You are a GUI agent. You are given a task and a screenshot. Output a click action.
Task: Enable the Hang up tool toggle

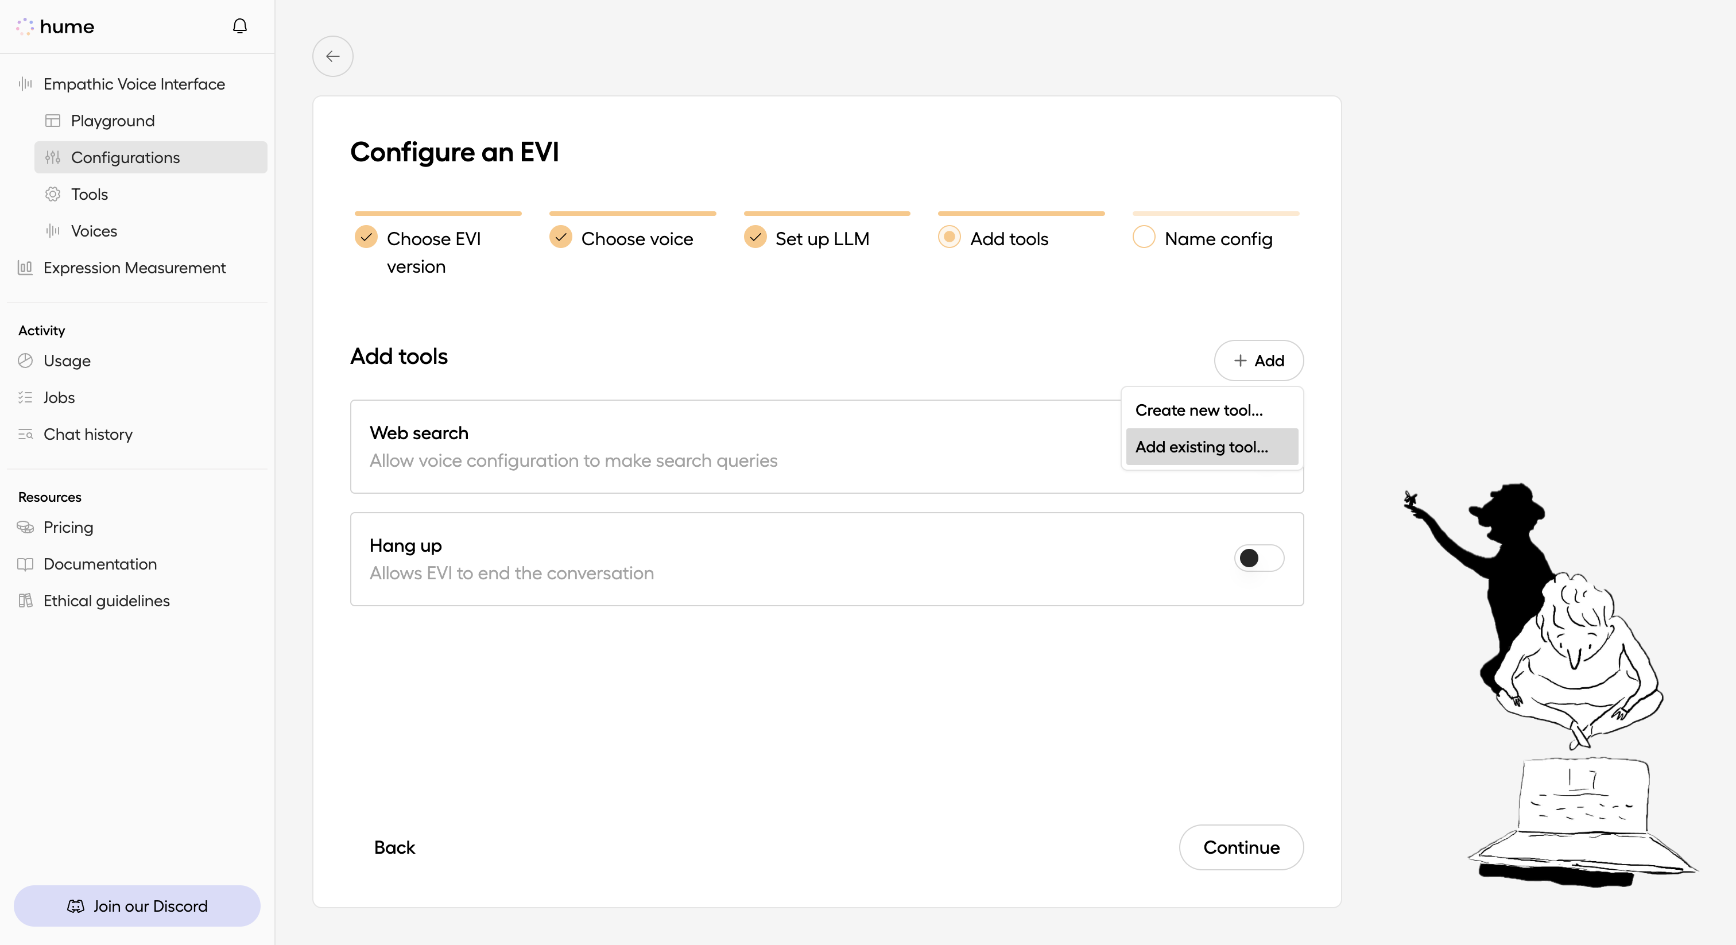tap(1258, 558)
